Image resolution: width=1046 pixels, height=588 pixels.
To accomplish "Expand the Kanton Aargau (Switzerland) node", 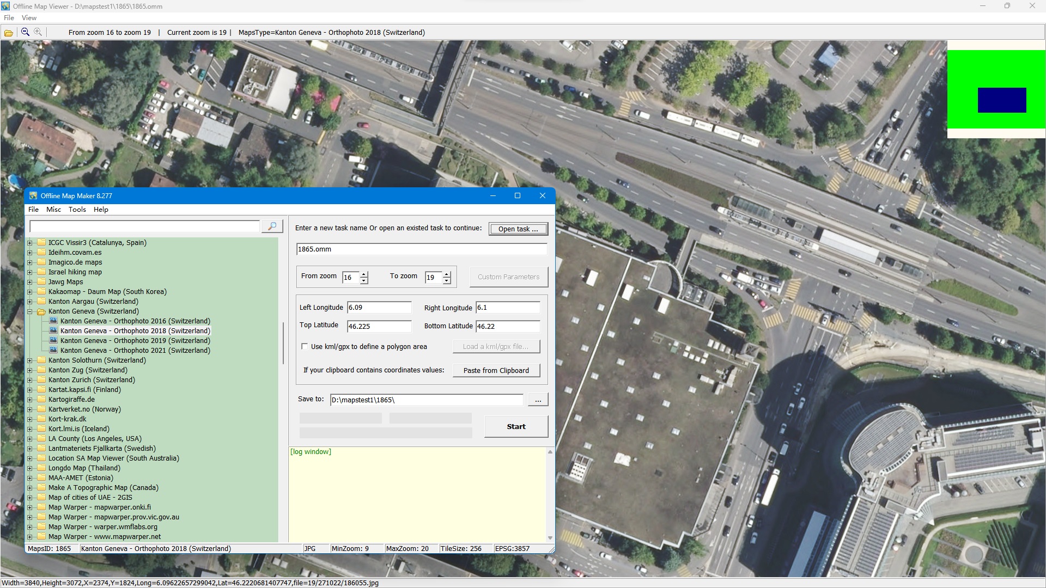I will tap(30, 302).
